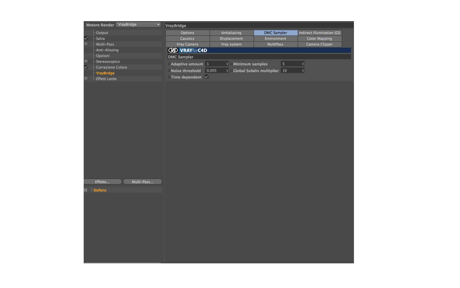
Task: Enable the Multi-Pass checkbox in the list
Action: point(86,44)
